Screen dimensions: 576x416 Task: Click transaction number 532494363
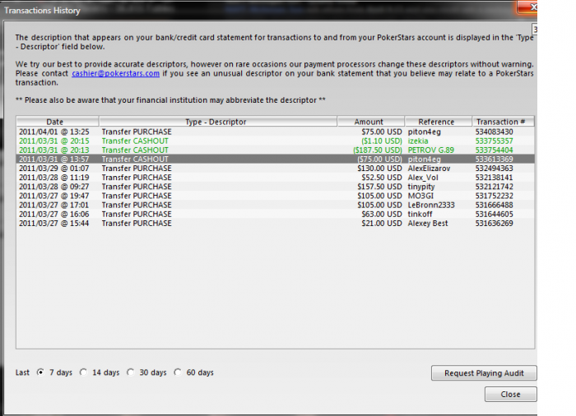click(494, 169)
